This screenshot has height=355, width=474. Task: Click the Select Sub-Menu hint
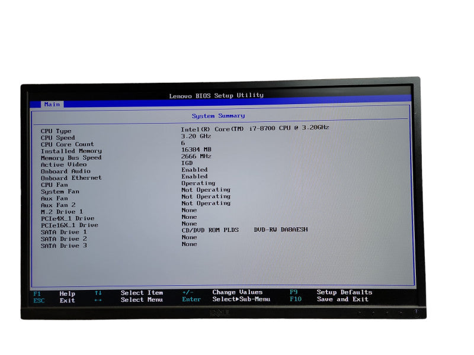tap(241, 299)
